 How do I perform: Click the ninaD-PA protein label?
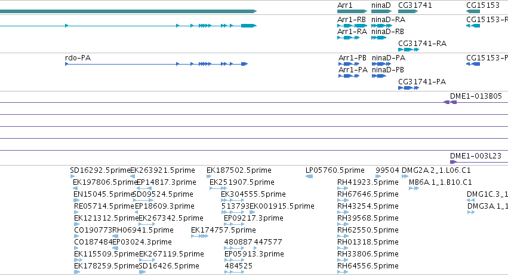click(x=389, y=58)
